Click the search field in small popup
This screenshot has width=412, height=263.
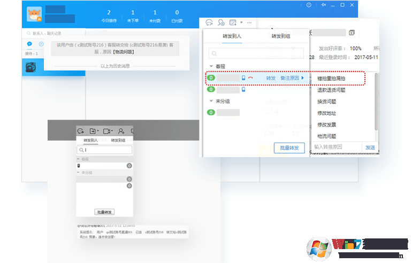pyautogui.click(x=104, y=150)
